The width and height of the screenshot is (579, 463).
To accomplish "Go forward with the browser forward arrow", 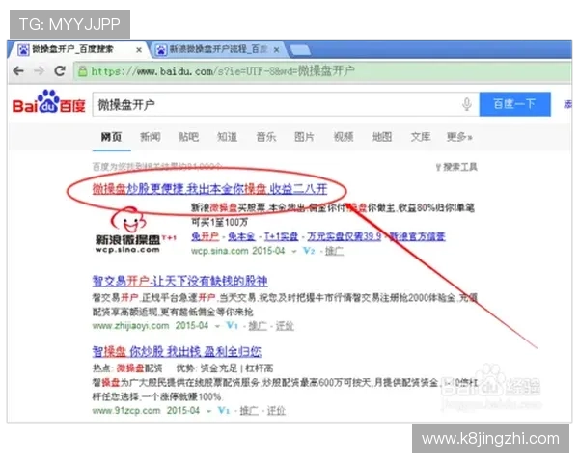I will coord(40,70).
